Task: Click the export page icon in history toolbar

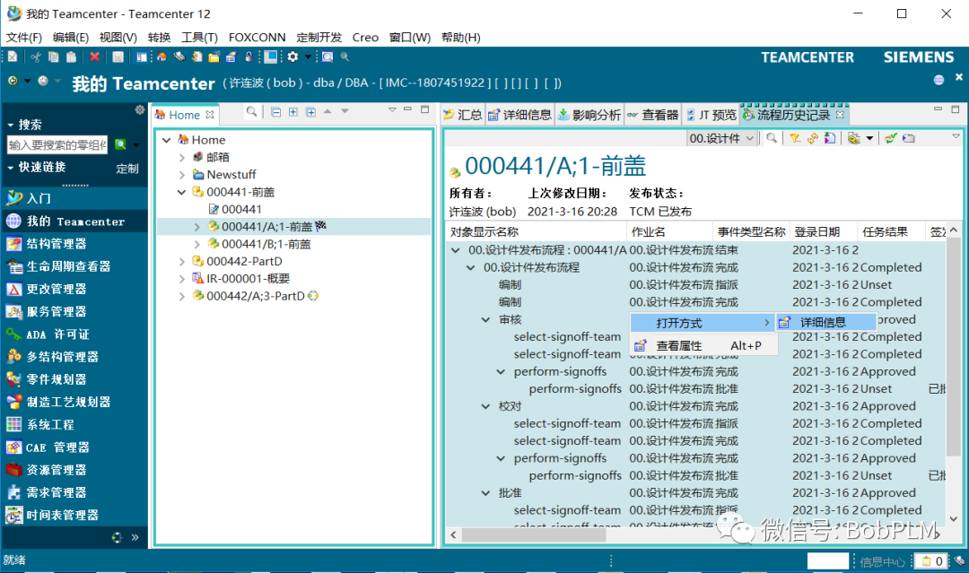Action: (830, 138)
